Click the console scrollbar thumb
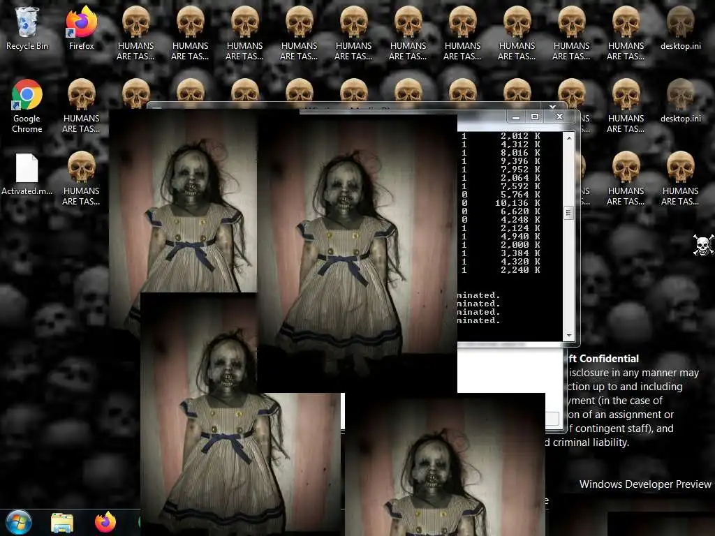The height and width of the screenshot is (536, 715). pos(568,213)
